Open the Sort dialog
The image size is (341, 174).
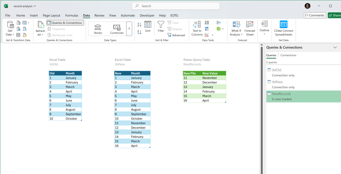click(148, 27)
